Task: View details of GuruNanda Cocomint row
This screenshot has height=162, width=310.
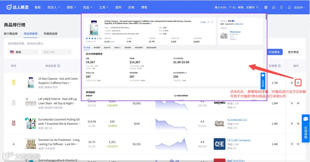Action: [298, 124]
